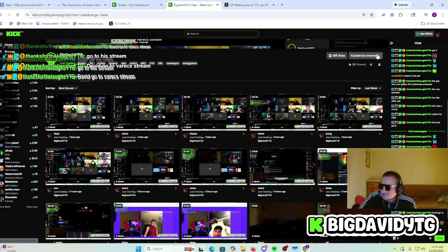This screenshot has height=252, width=448.
Task: Open File Explorer from the taskbar
Action: (243, 249)
